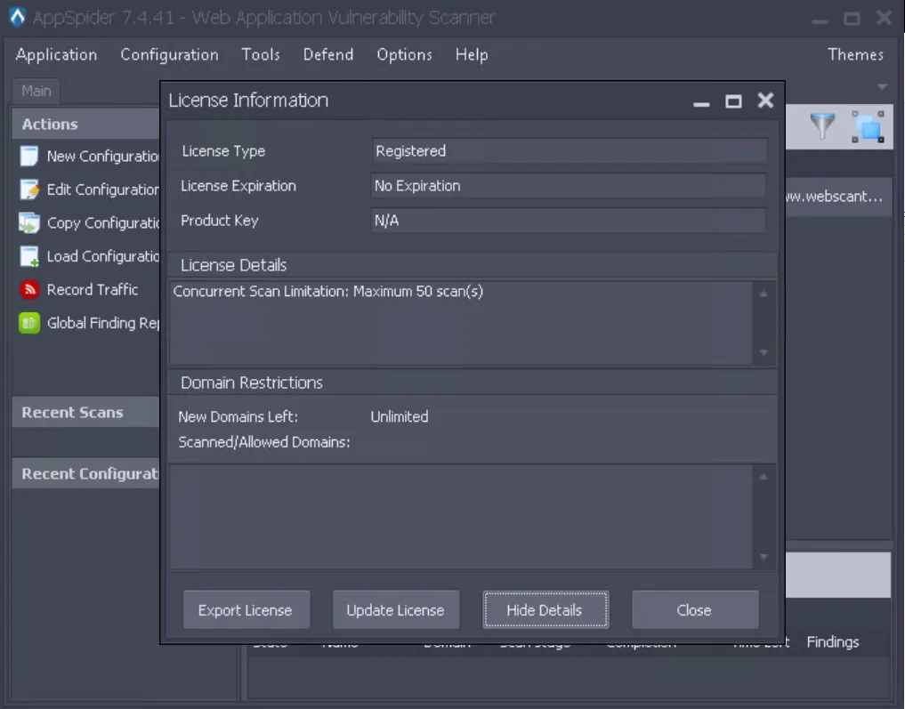The image size is (905, 709).
Task: Open the green Global Finding Report icon
Action: pos(28,323)
